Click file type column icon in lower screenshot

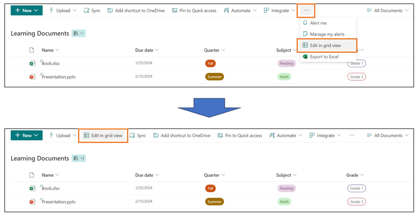32,175
